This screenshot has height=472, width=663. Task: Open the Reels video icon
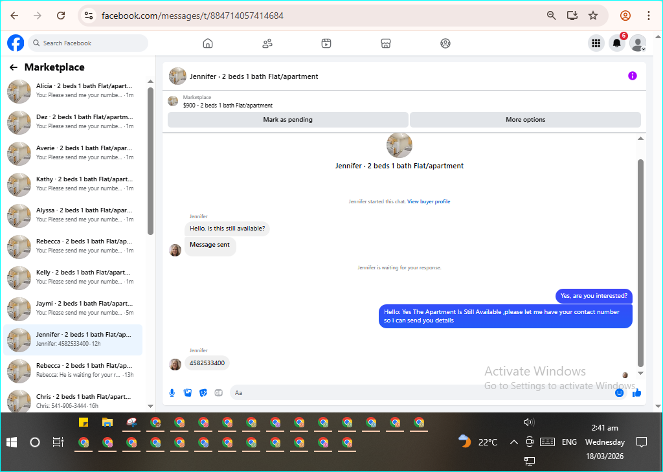(x=326, y=43)
